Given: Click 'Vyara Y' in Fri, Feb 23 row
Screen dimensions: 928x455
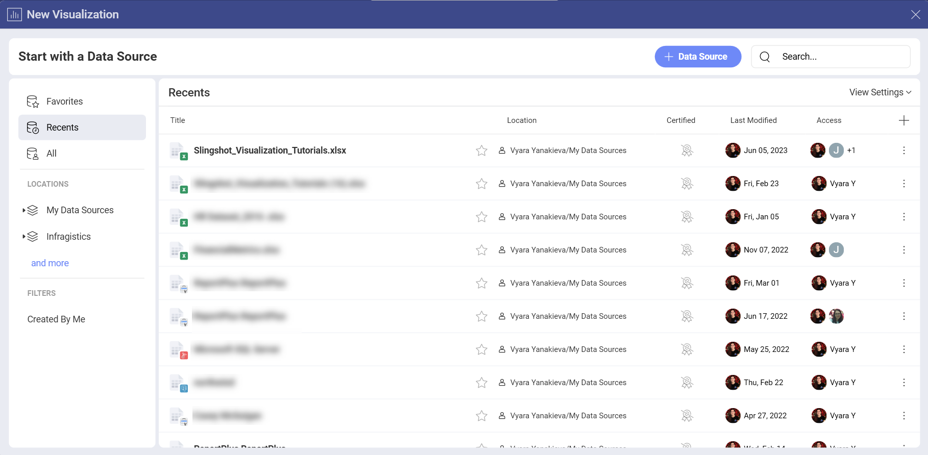Looking at the screenshot, I should [843, 184].
